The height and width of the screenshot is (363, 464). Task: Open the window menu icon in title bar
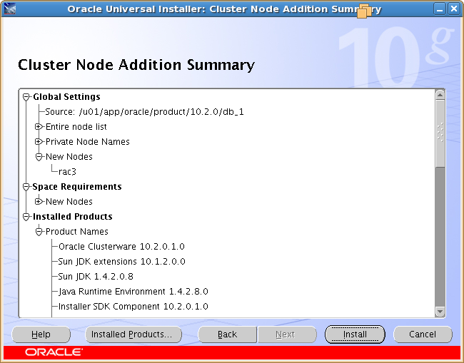point(10,9)
